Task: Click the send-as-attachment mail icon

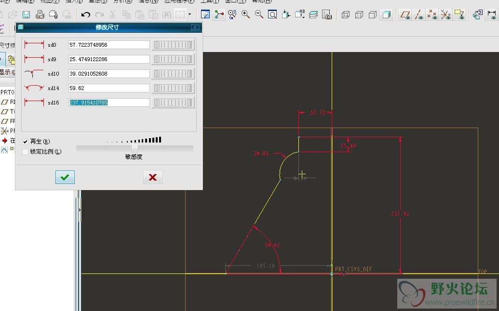Action: pos(53,14)
